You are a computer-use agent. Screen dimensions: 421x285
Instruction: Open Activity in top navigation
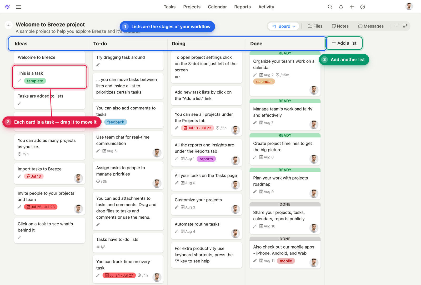pyautogui.click(x=266, y=7)
